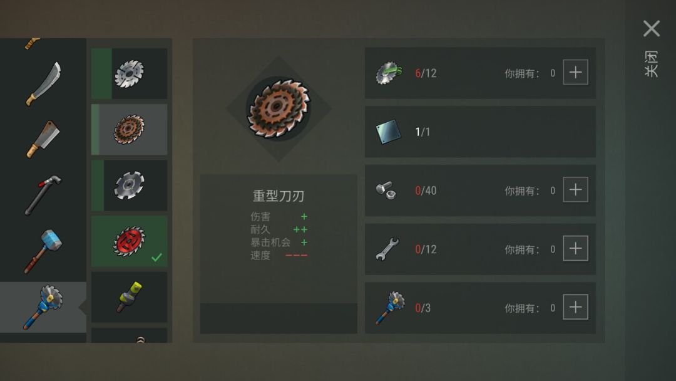Screen dimensions: 676x381
Task: Choose the gray steel disc blade modification
Action: 130,185
